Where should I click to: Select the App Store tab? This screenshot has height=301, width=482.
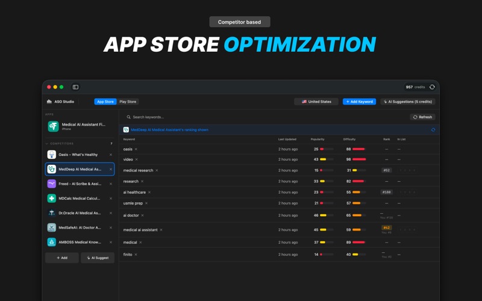click(x=105, y=102)
